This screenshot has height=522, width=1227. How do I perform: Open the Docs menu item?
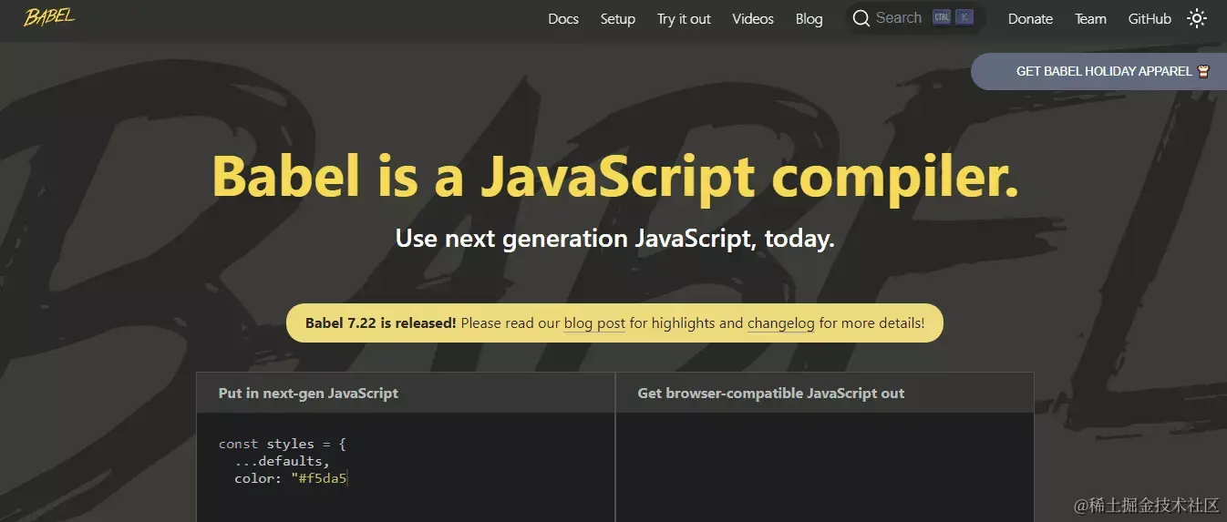coord(563,19)
